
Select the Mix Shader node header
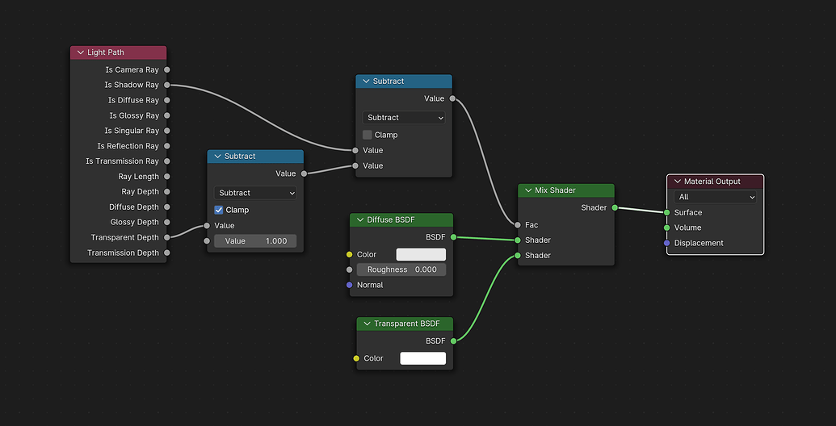coord(566,190)
